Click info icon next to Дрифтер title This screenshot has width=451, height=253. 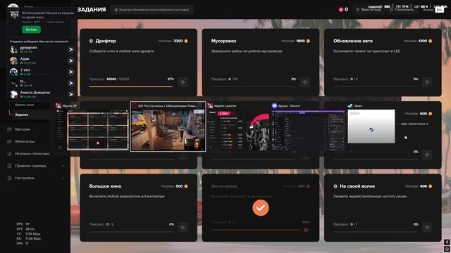click(x=91, y=41)
